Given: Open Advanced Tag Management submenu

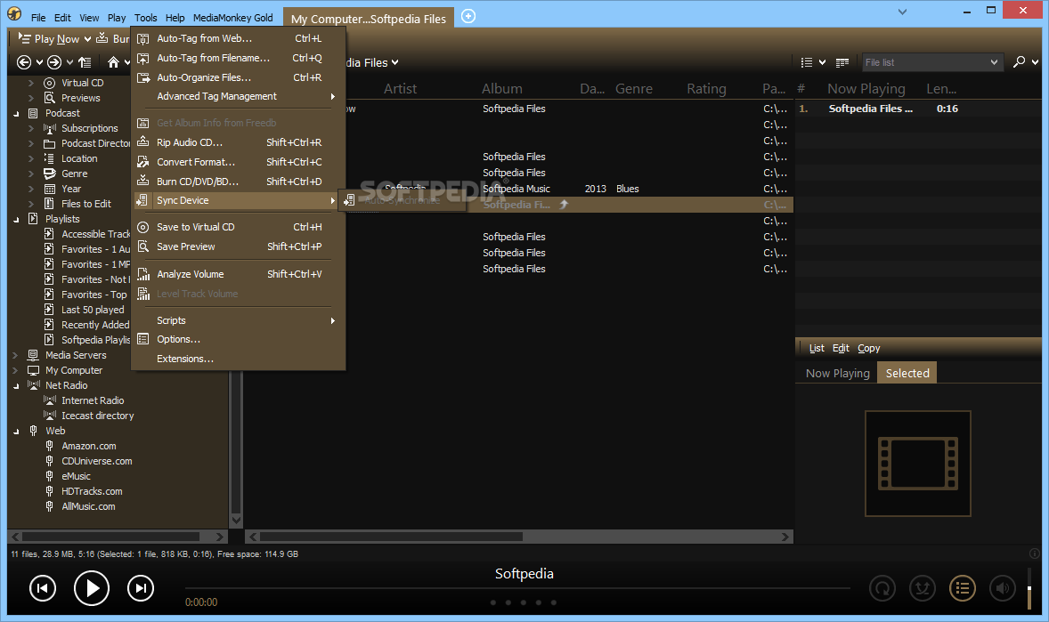Looking at the screenshot, I should point(238,96).
